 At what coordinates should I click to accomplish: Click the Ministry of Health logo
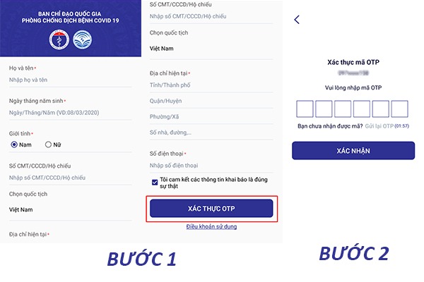pyautogui.click(x=59, y=39)
